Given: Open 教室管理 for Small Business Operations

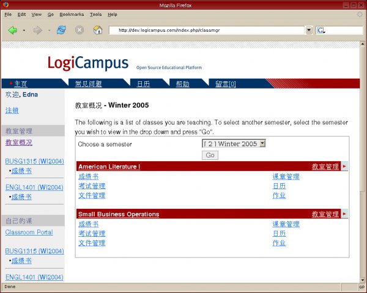Looking at the screenshot, I should pyautogui.click(x=325, y=214).
